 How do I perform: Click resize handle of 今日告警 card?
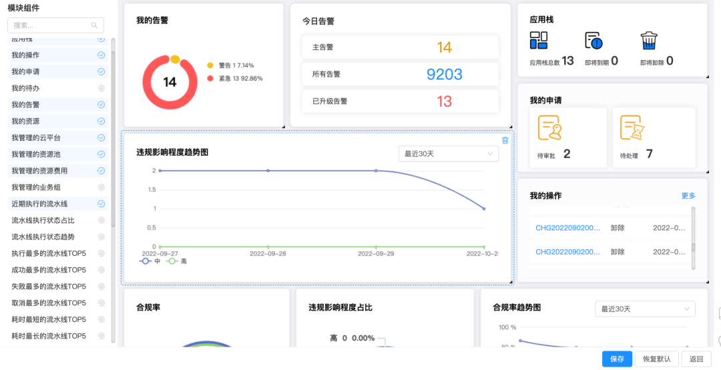[x=511, y=127]
